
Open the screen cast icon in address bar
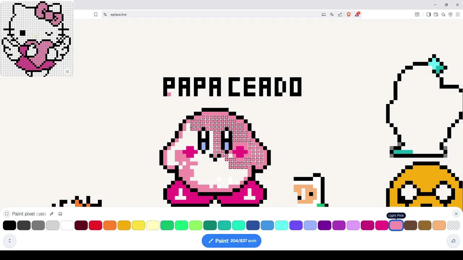click(x=324, y=14)
